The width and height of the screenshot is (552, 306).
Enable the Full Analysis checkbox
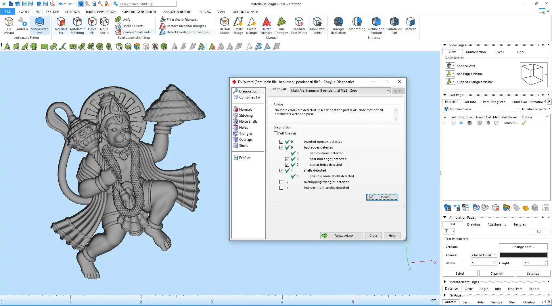[276, 133]
